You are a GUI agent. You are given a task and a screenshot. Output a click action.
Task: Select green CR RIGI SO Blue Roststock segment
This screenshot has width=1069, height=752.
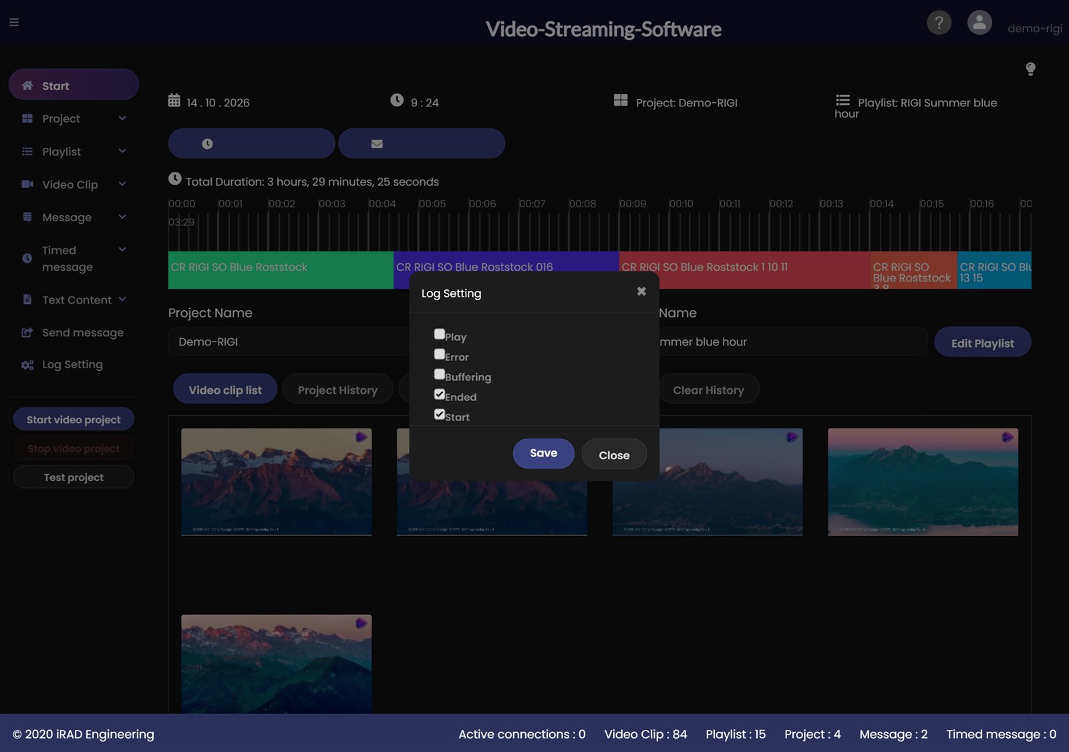coord(281,270)
